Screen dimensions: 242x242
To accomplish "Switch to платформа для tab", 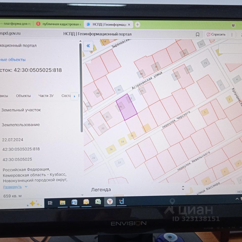I will coord(16,24).
